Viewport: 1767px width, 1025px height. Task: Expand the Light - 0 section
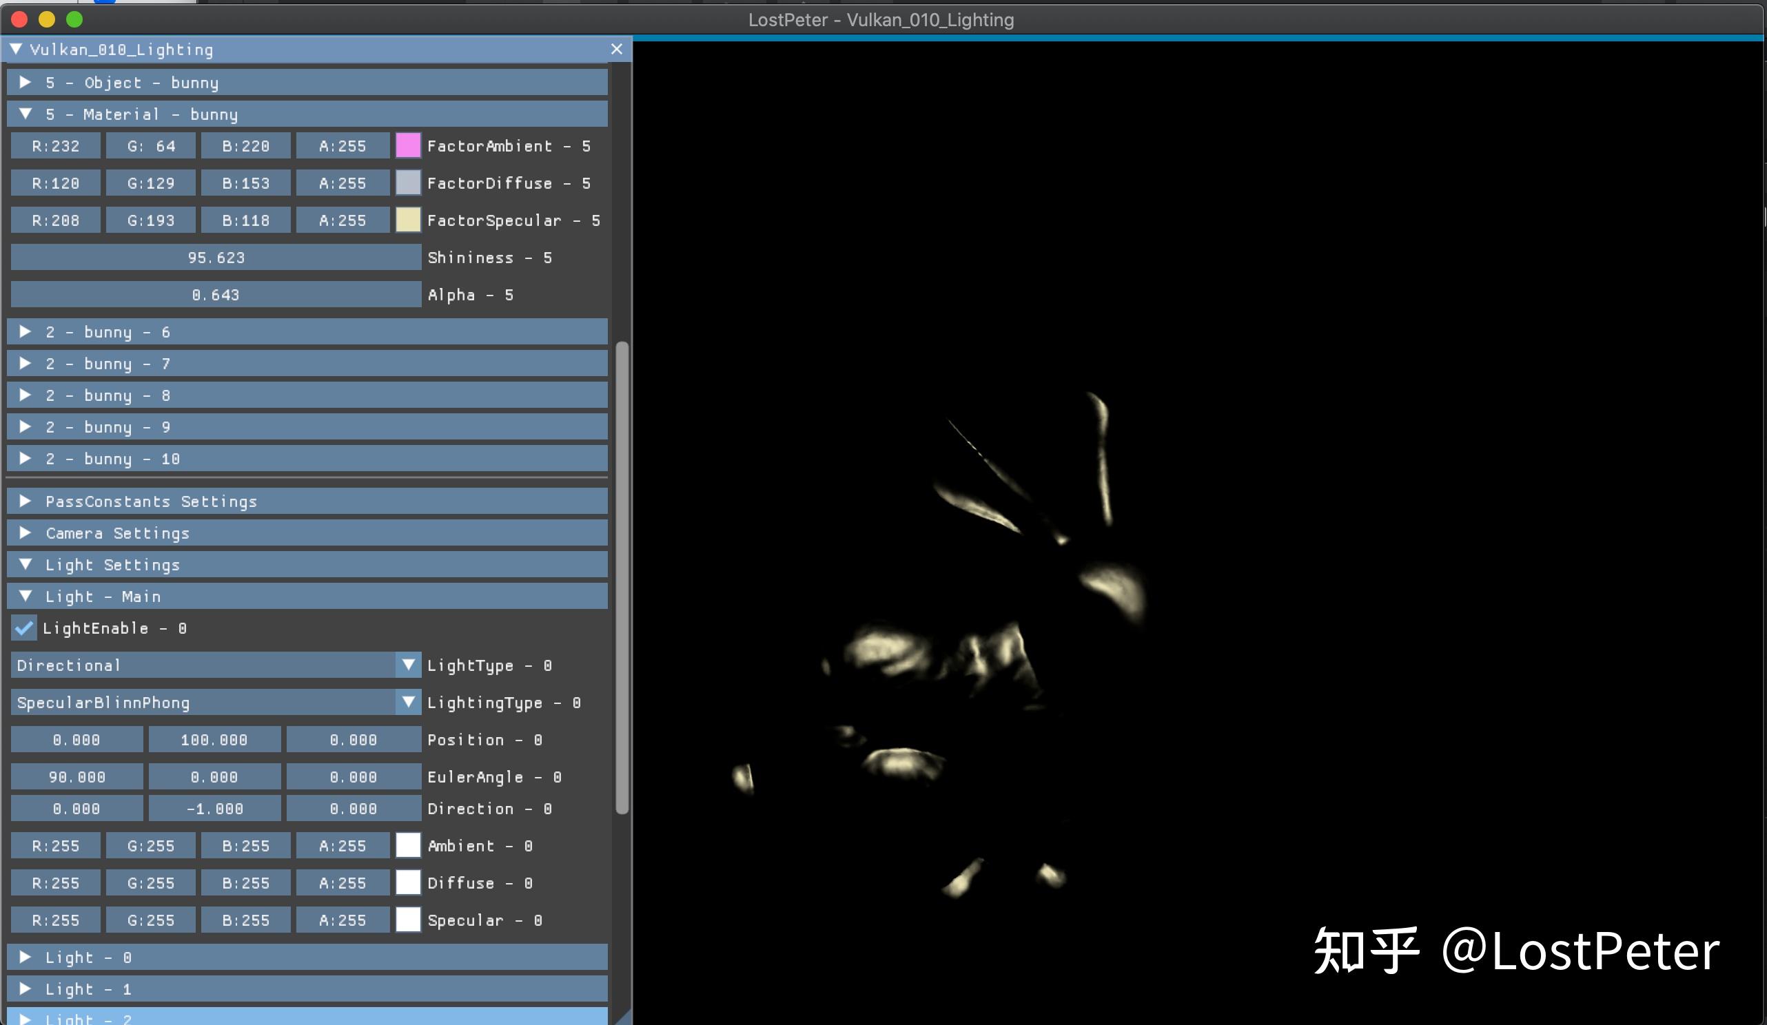pos(25,957)
